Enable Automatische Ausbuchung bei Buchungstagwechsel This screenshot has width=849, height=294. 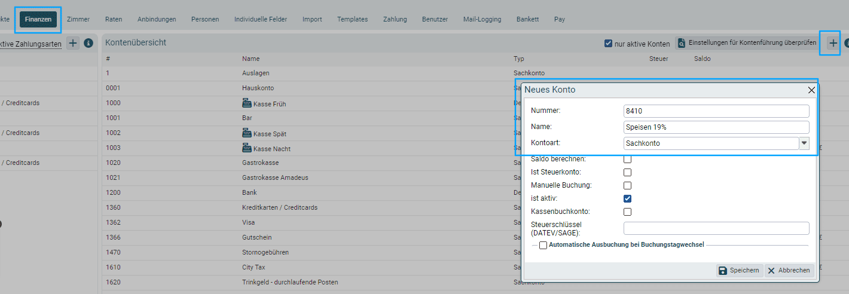(543, 245)
